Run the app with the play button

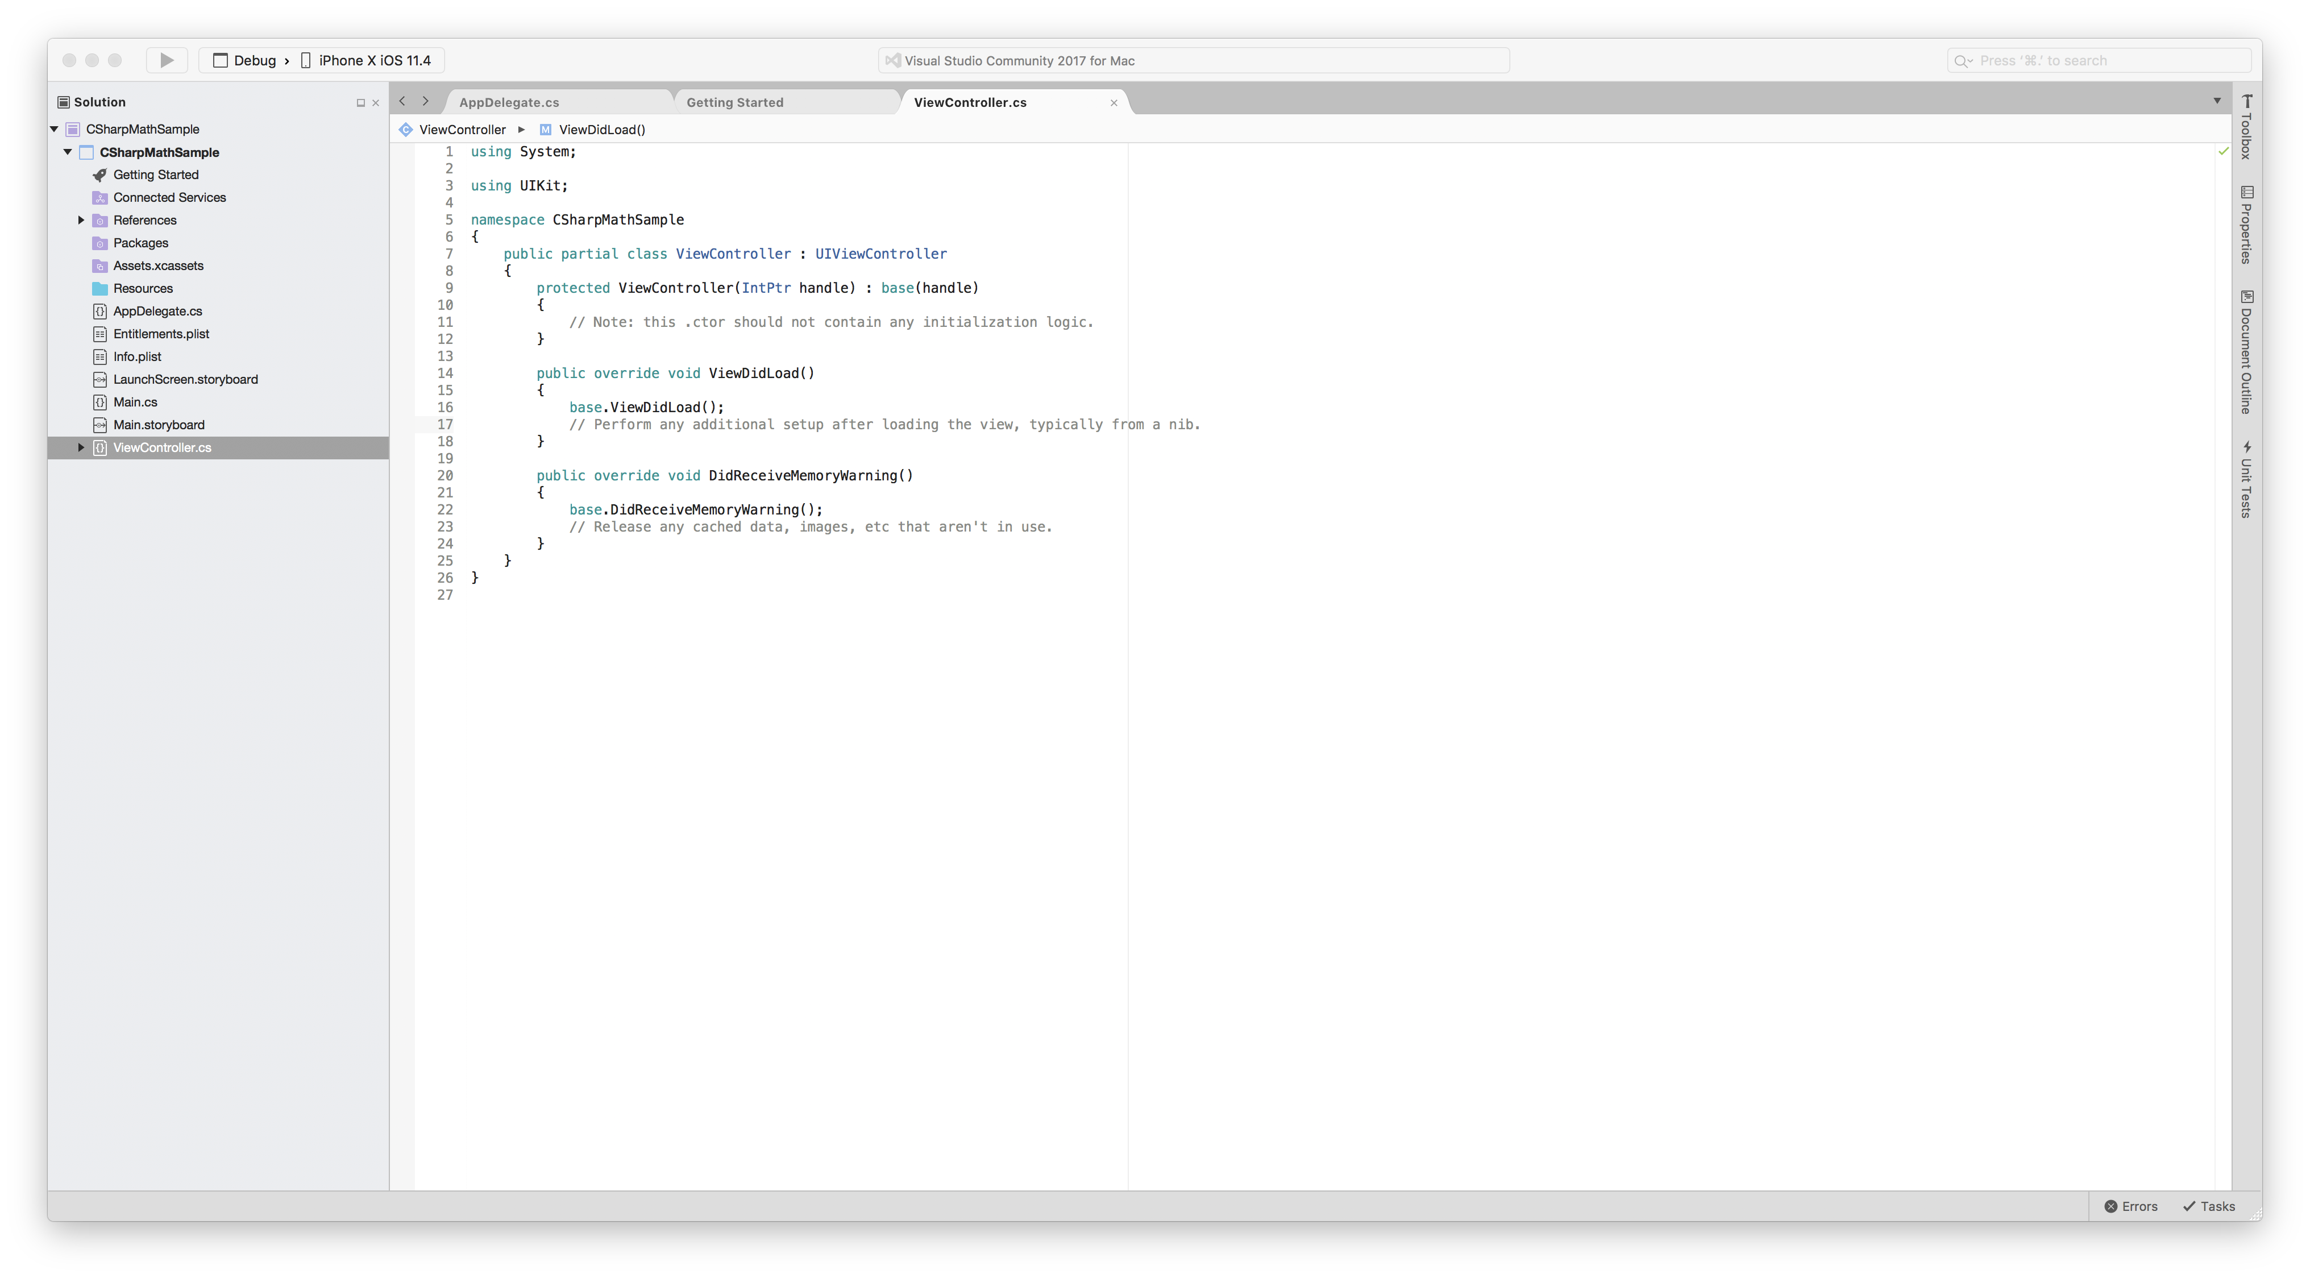pos(166,59)
